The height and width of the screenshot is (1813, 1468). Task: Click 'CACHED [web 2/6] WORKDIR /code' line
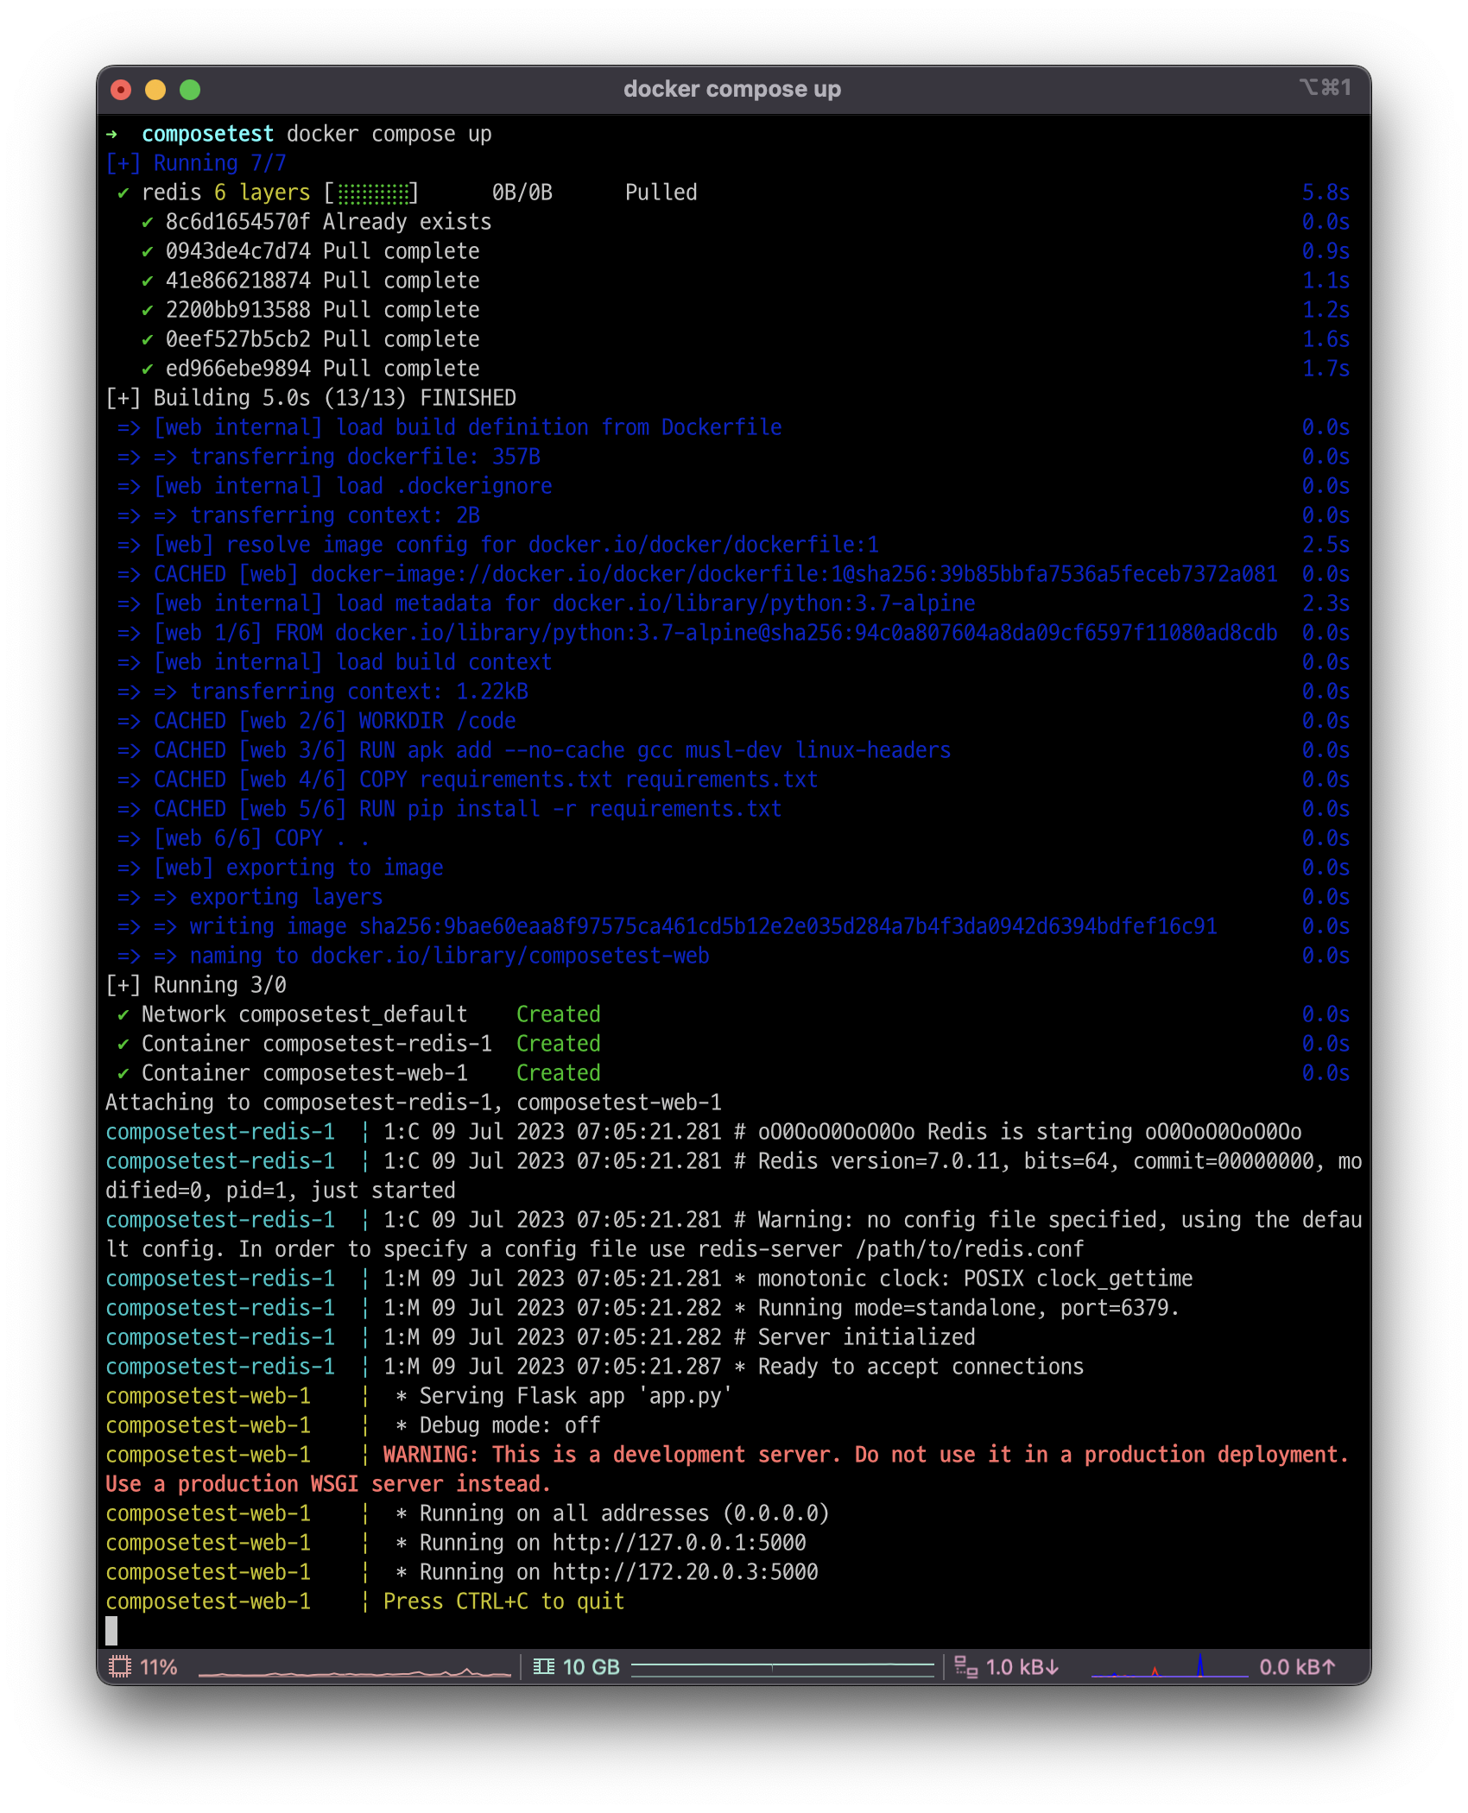pos(317,721)
